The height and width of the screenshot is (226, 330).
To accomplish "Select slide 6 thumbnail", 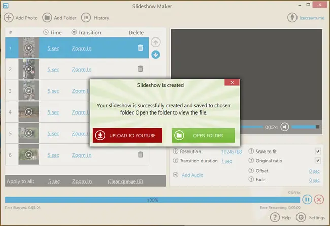I will click(x=28, y=155).
